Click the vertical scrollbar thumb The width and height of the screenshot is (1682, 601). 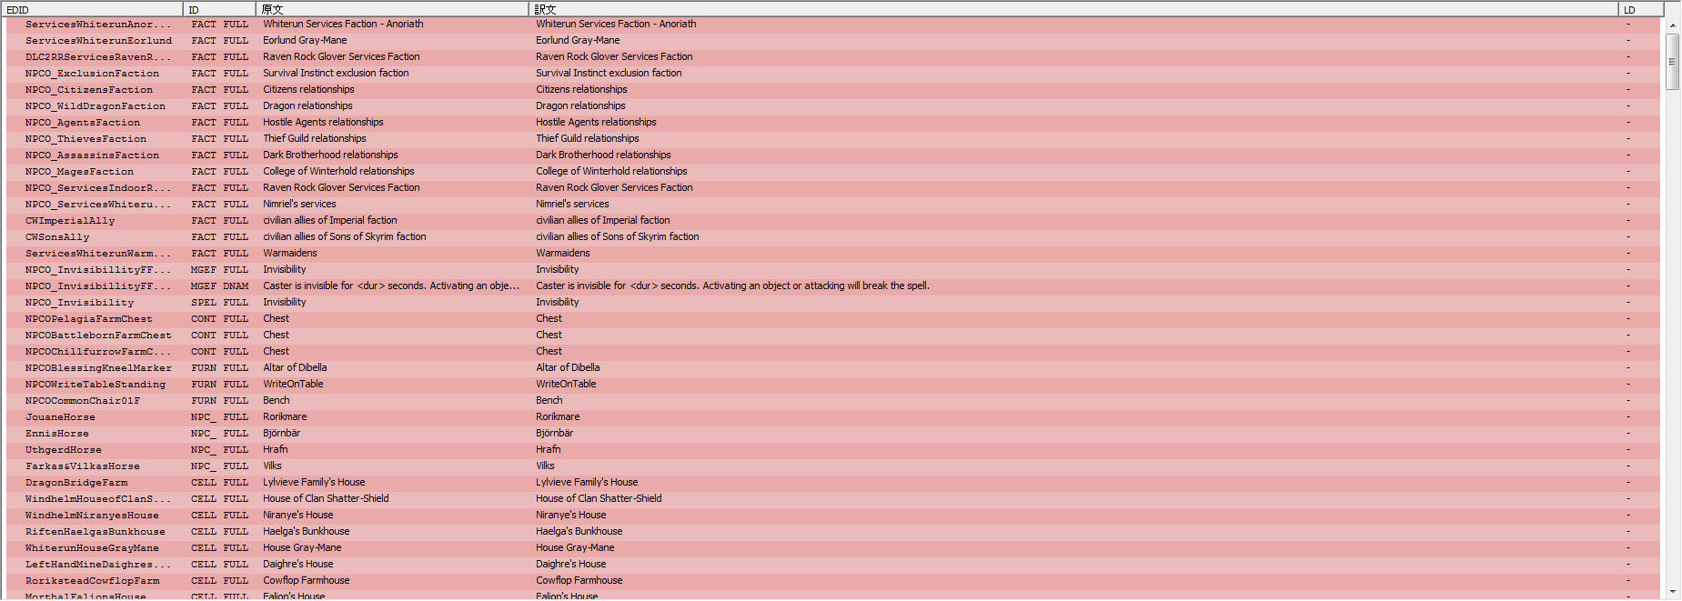pyautogui.click(x=1672, y=61)
